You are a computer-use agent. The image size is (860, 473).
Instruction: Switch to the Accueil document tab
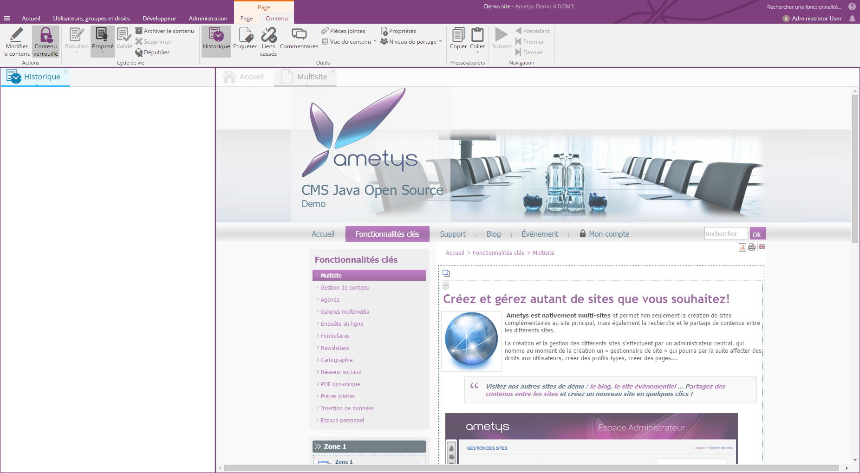tap(243, 77)
